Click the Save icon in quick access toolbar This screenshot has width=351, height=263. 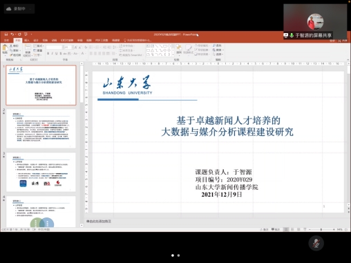[6, 35]
